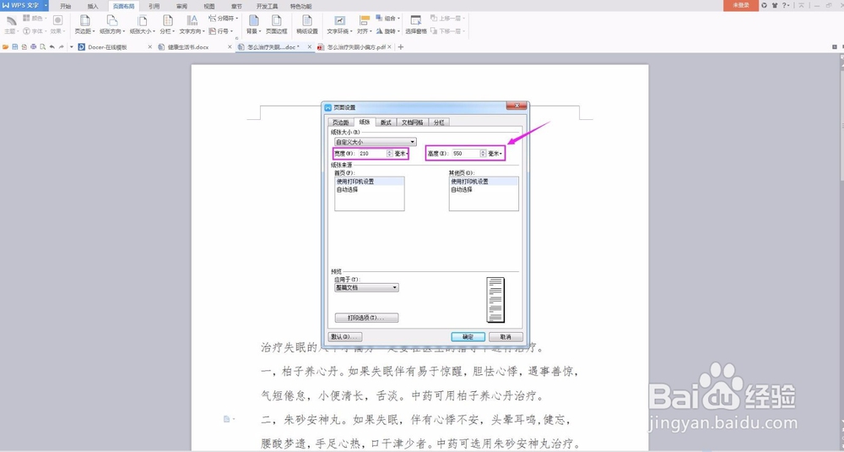Click the skin (shirt) icon in title bar

click(775, 5)
